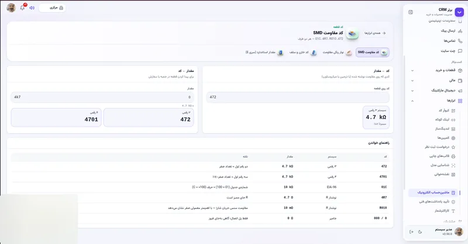
Task: Click the جامپر system cell
Action: point(333,218)
